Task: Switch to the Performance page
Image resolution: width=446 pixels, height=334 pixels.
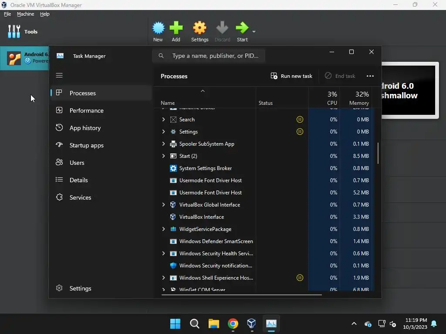Action: [x=101, y=110]
